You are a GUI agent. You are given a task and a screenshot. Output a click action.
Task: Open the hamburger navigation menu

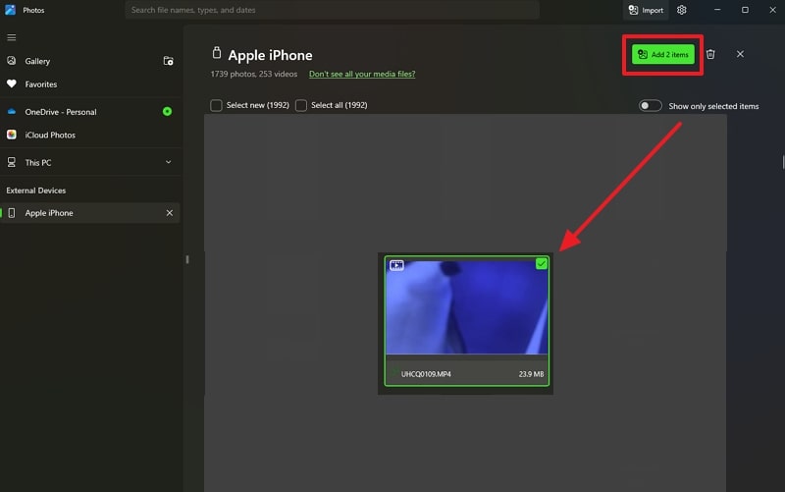pyautogui.click(x=11, y=37)
